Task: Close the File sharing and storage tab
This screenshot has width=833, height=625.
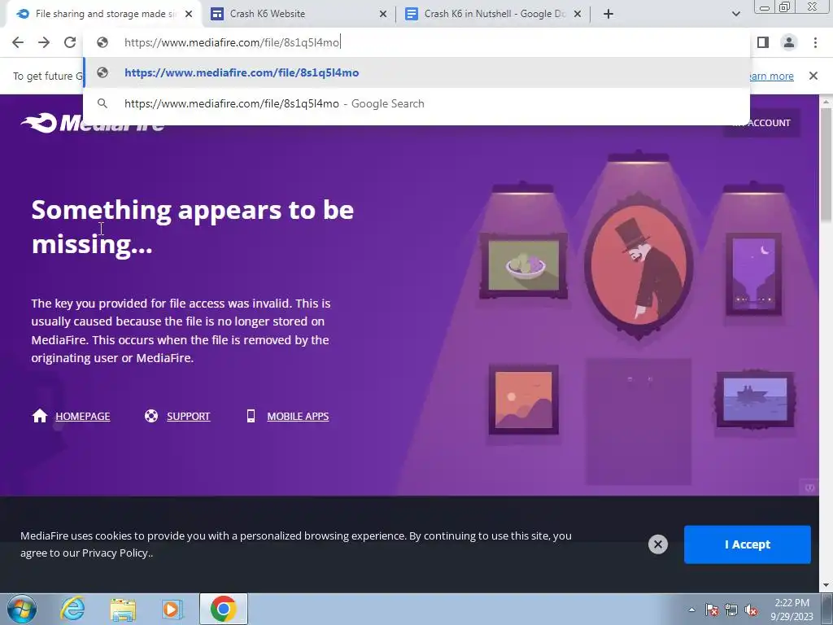Action: [189, 14]
